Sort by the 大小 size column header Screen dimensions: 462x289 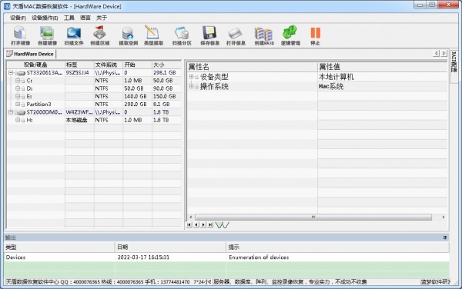click(x=166, y=65)
